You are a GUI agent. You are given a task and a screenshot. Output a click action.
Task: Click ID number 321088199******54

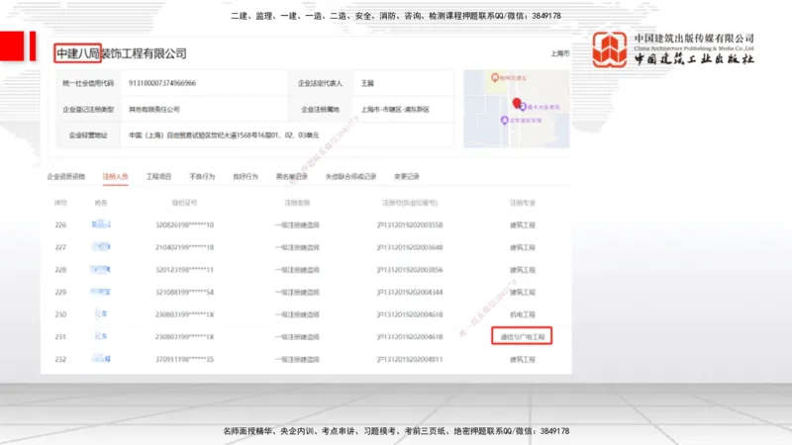click(184, 292)
